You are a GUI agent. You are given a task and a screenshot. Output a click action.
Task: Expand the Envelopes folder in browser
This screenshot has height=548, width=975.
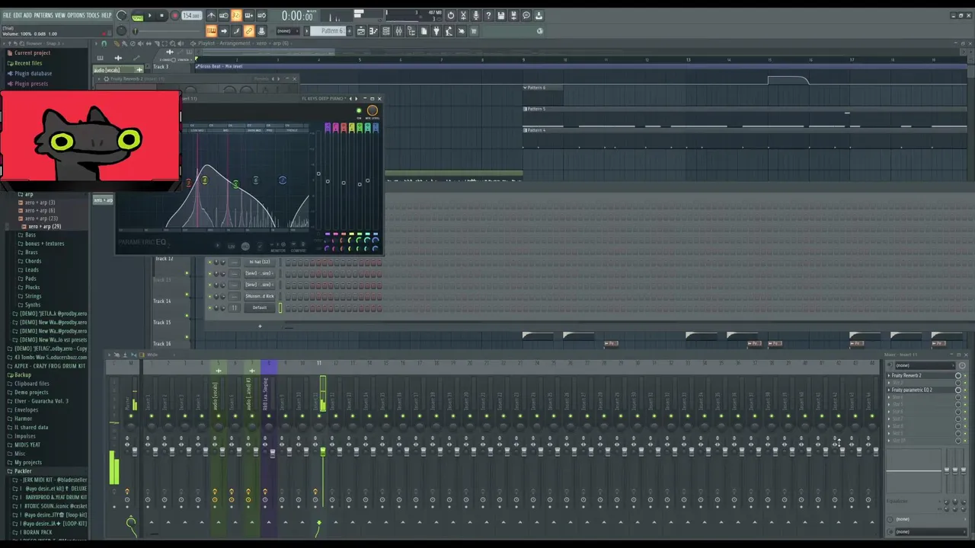(x=26, y=409)
